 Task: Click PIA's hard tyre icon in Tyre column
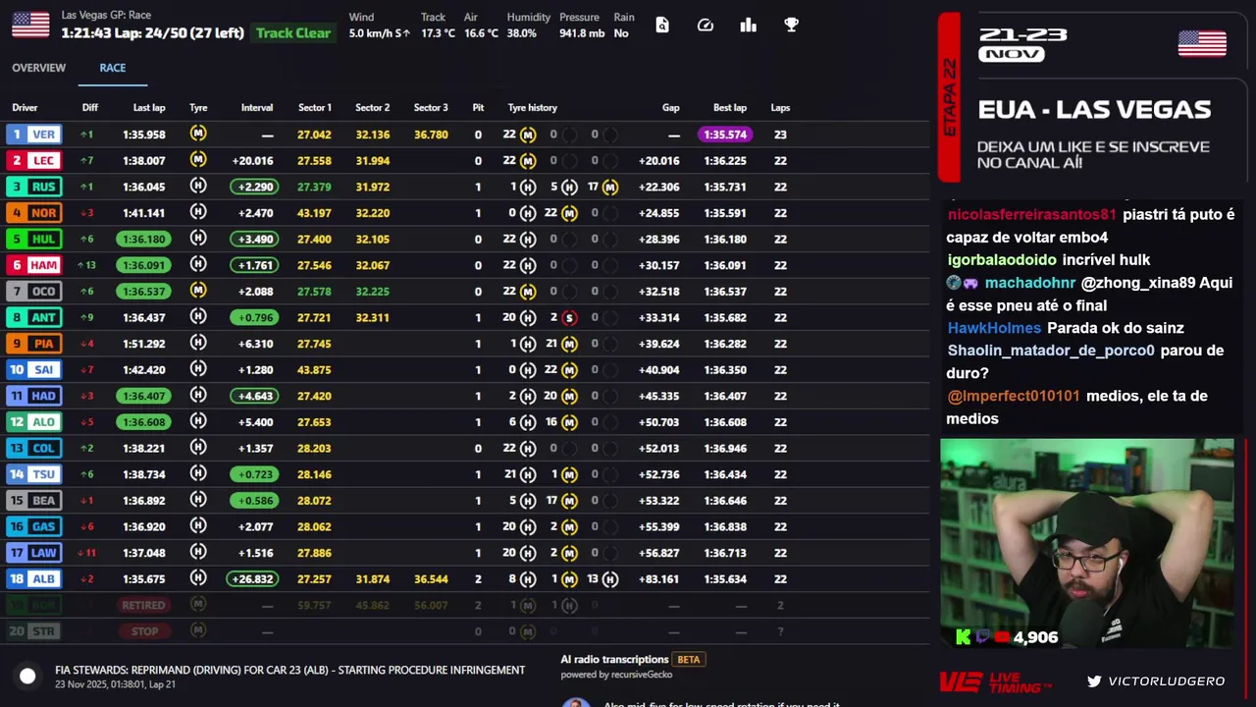[198, 343]
